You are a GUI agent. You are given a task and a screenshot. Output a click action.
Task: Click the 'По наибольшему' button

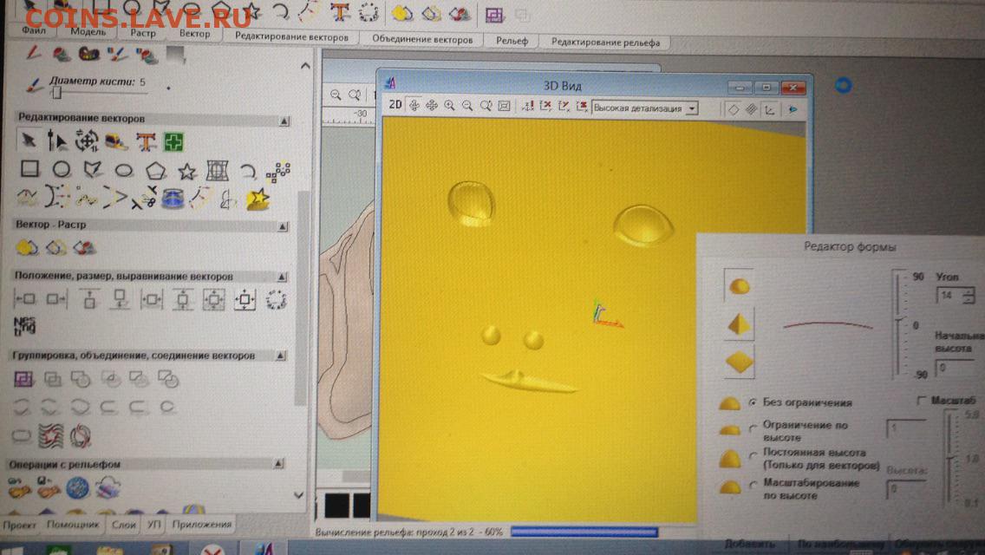coord(839,544)
